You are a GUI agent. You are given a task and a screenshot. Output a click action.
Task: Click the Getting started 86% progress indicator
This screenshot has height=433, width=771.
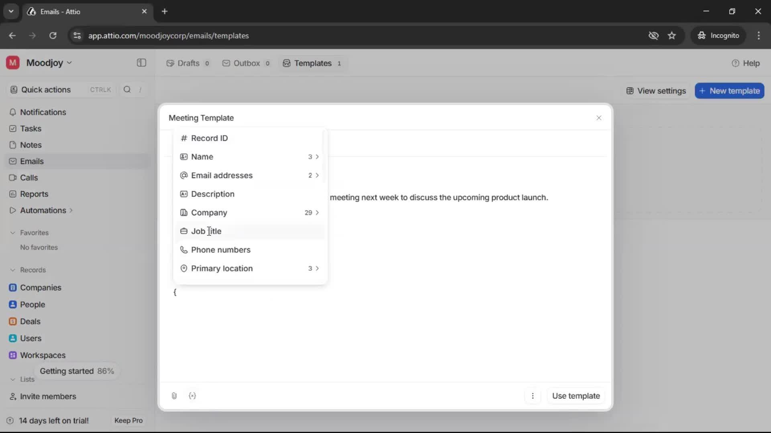point(77,371)
